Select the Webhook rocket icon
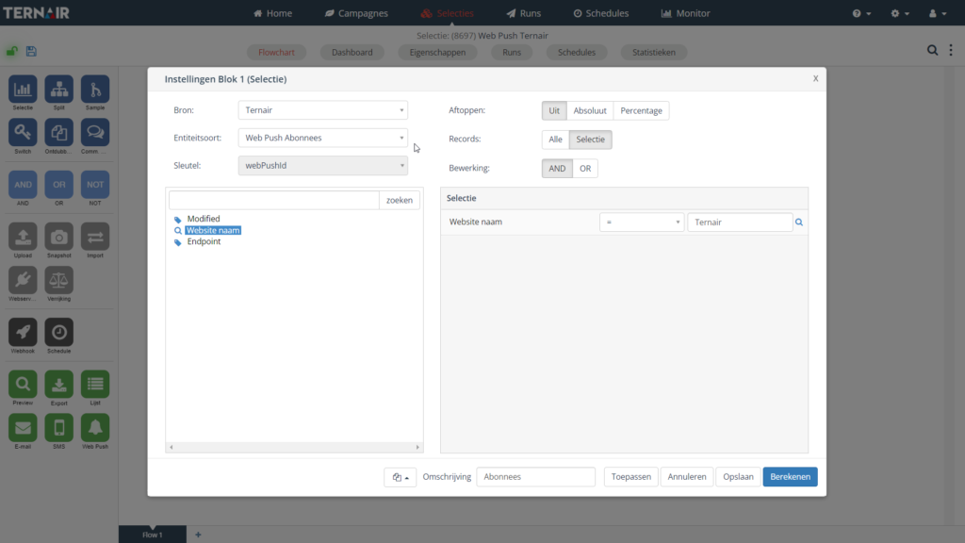Viewport: 965px width, 543px height. (x=23, y=333)
